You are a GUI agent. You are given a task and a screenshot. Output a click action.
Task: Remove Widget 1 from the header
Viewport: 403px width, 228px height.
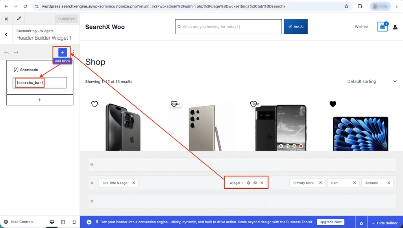(262, 183)
